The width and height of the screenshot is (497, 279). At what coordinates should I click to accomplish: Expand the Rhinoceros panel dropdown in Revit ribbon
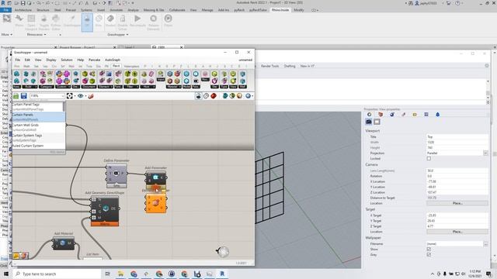[36, 34]
